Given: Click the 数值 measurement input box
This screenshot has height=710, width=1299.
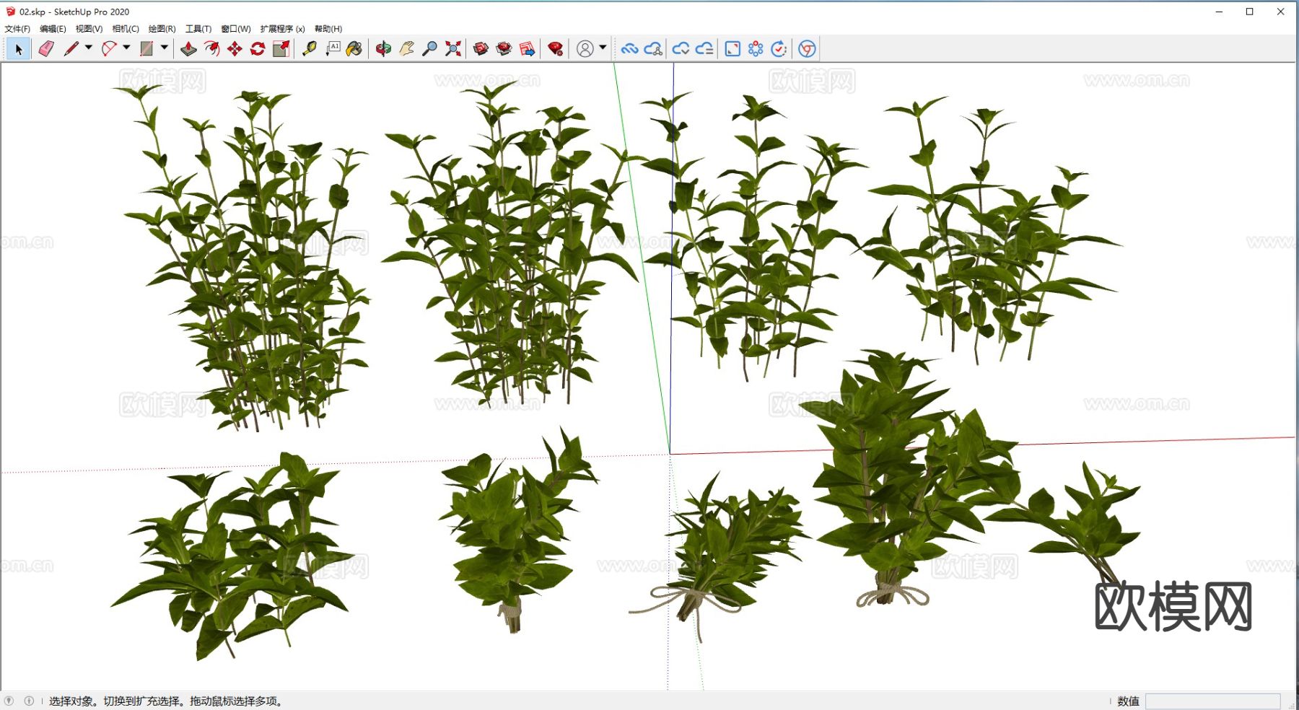Looking at the screenshot, I should (1212, 701).
